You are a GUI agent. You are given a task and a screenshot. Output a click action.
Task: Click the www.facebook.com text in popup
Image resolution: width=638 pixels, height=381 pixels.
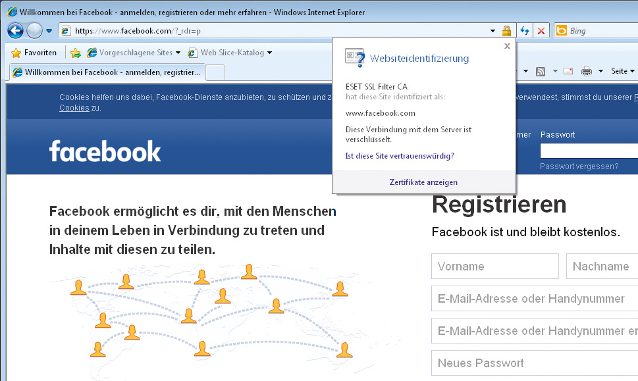(x=381, y=113)
